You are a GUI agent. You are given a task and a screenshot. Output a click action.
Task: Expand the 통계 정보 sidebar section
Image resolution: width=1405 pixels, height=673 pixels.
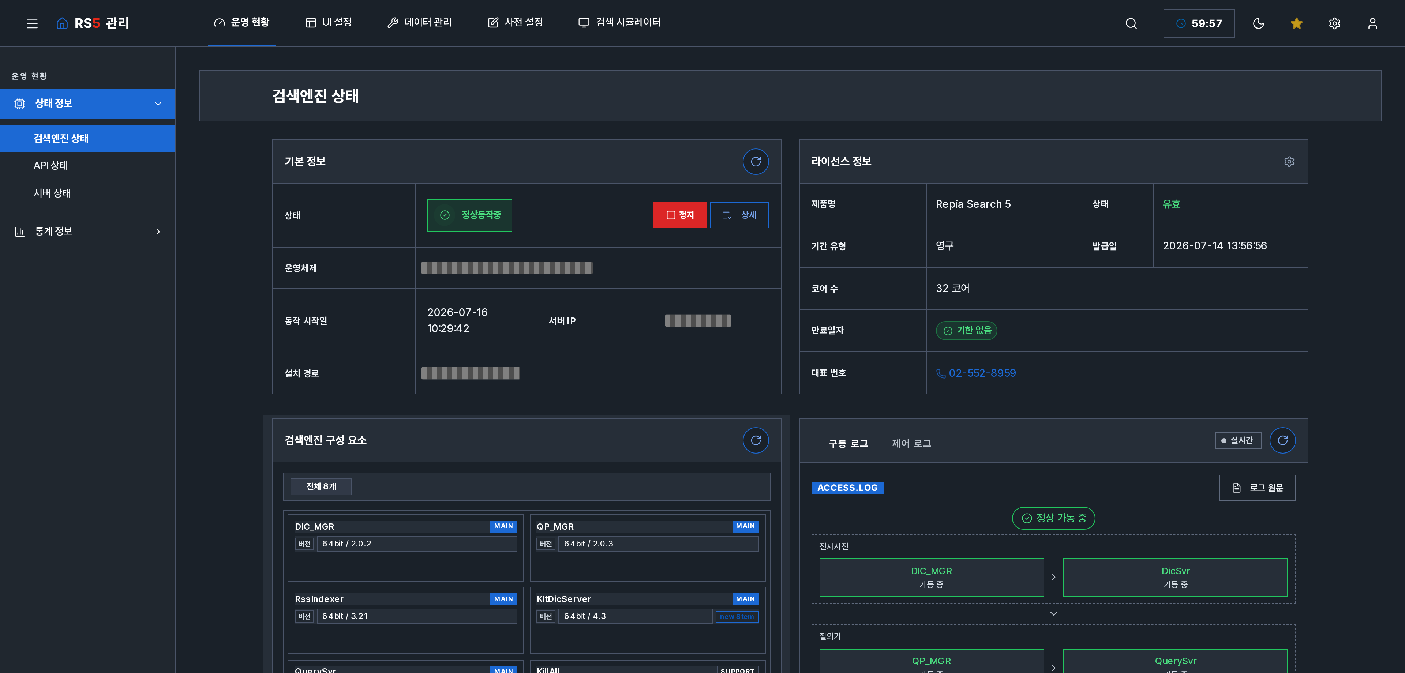(87, 232)
